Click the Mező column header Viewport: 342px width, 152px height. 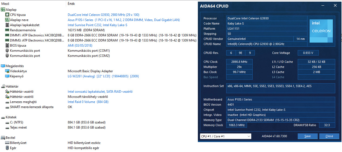[5, 4]
